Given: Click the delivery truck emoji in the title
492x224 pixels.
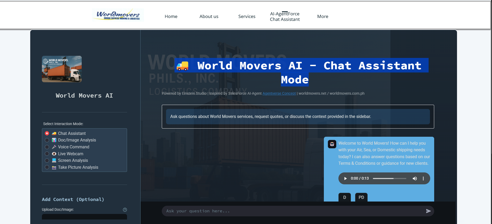Looking at the screenshot, I should (182, 66).
